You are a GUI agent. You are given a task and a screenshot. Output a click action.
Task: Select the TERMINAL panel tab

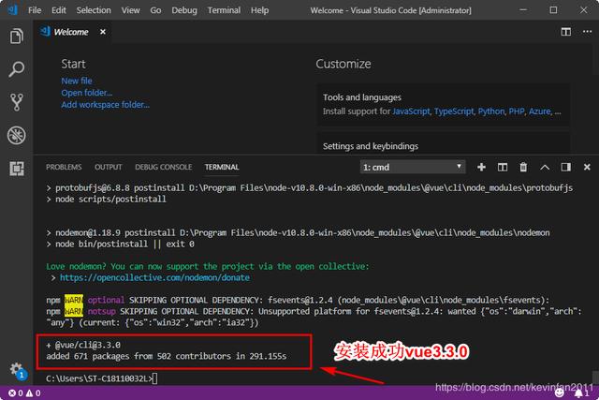pyautogui.click(x=222, y=167)
